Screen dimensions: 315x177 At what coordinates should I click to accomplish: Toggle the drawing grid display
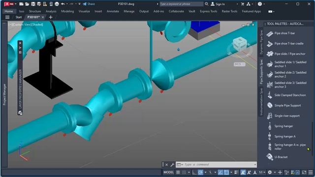coord(178,172)
